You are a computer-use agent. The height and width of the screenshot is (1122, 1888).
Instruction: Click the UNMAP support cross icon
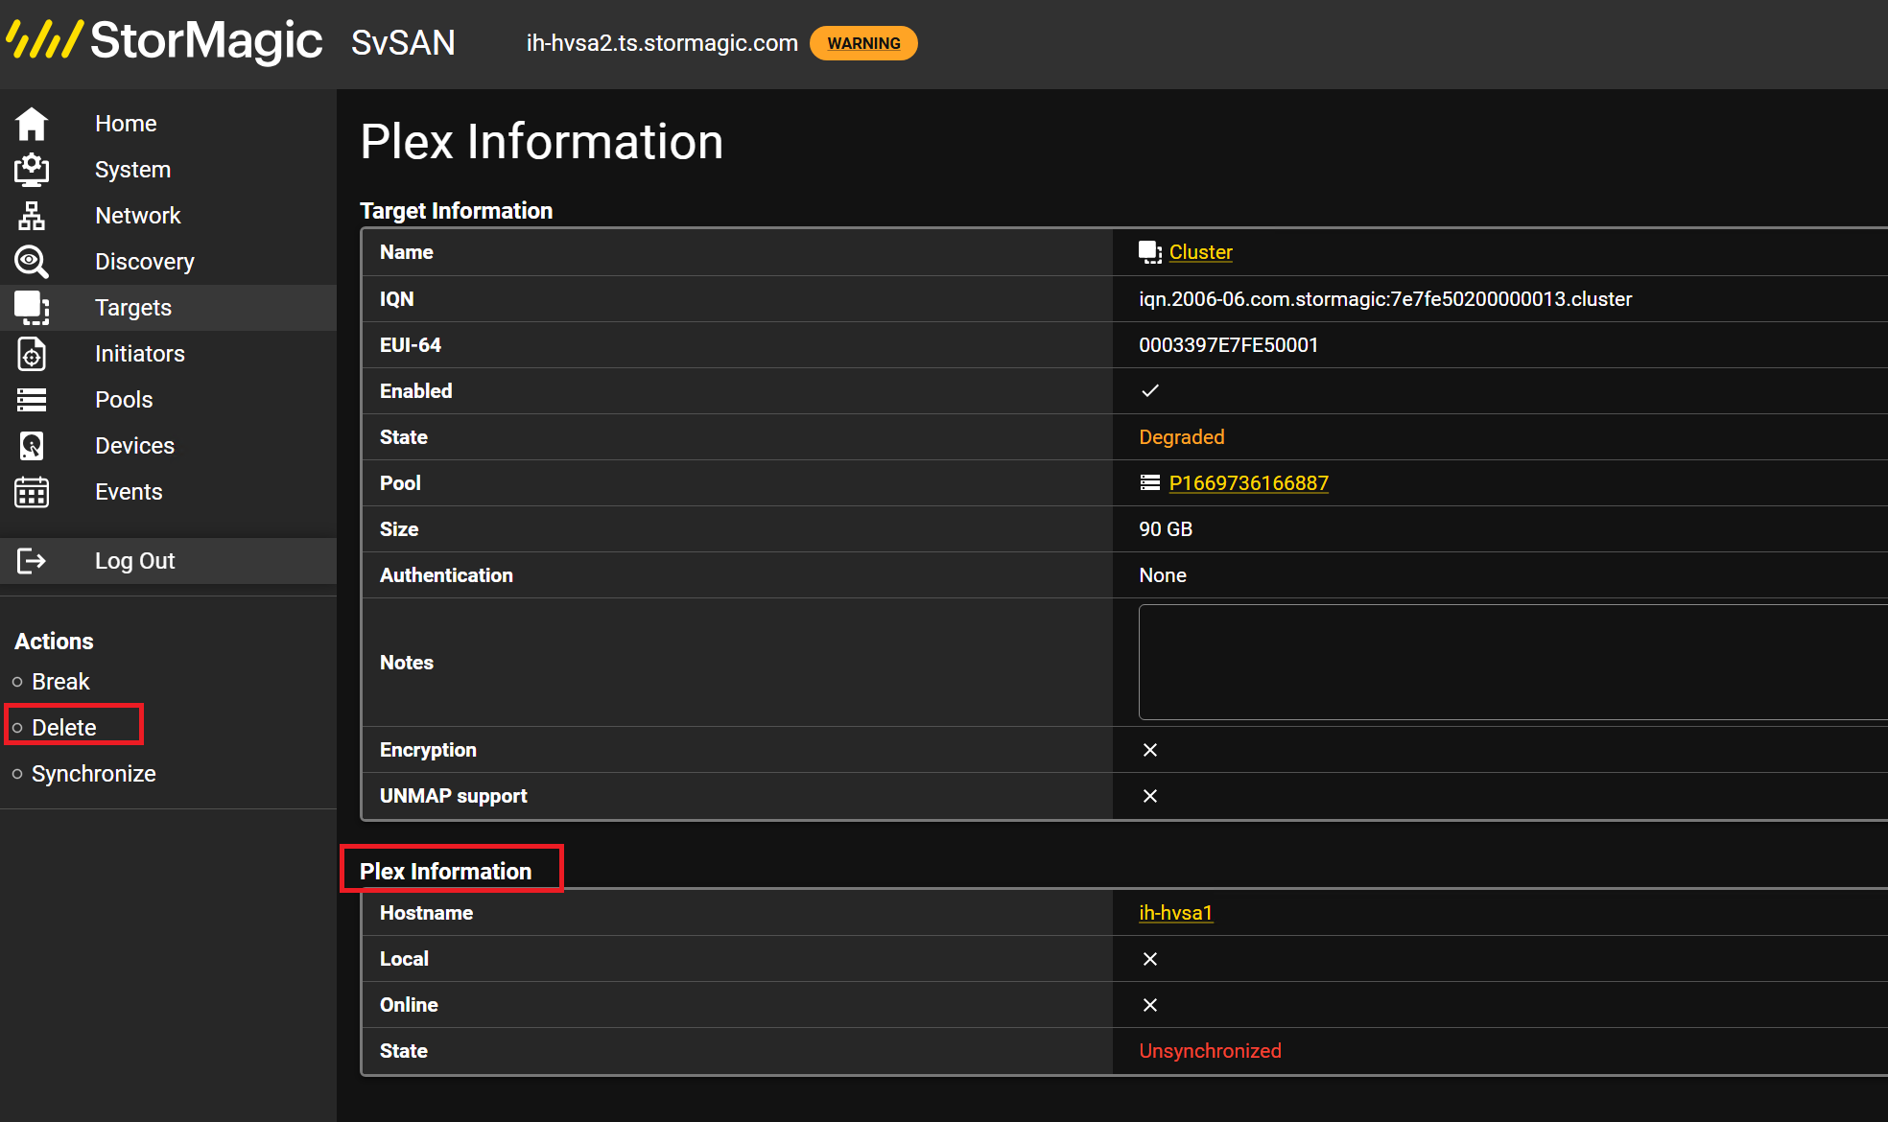(x=1150, y=796)
